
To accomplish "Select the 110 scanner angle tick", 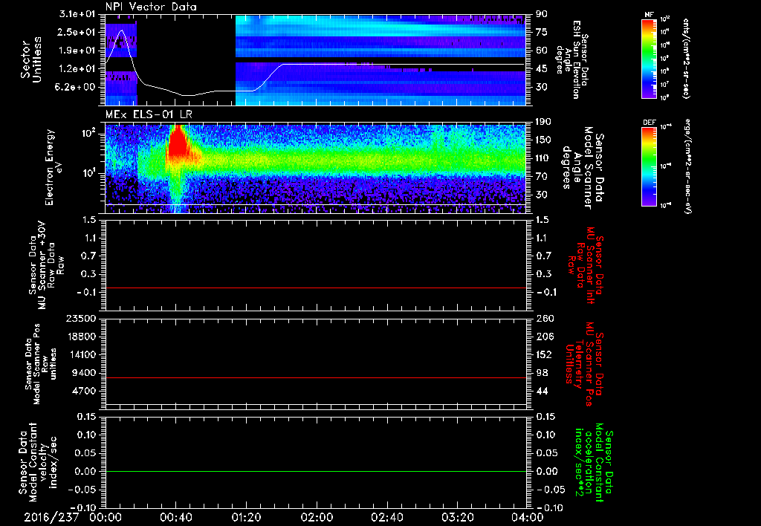I will (543, 158).
